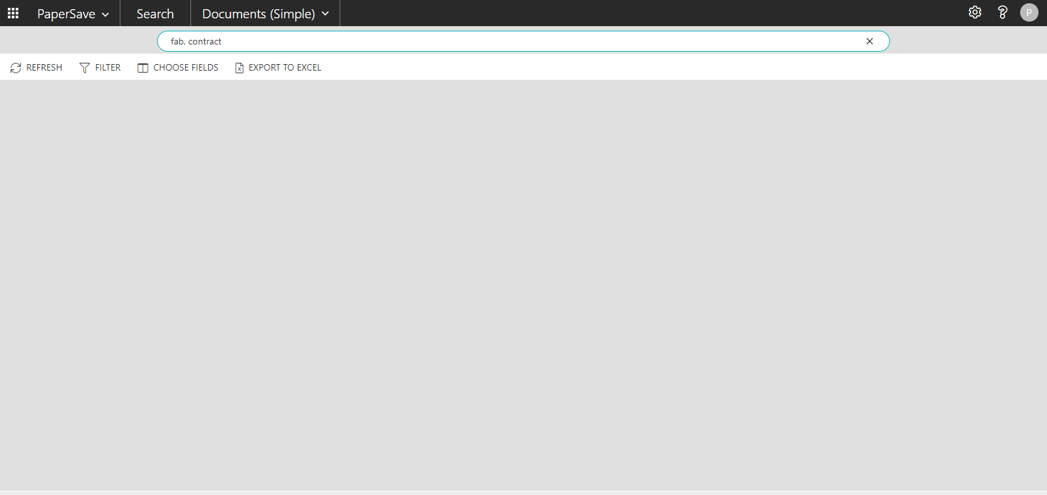Screen dimensions: 1047x495
Task: Expand the chevron next to PaperSave
Action: tap(105, 14)
